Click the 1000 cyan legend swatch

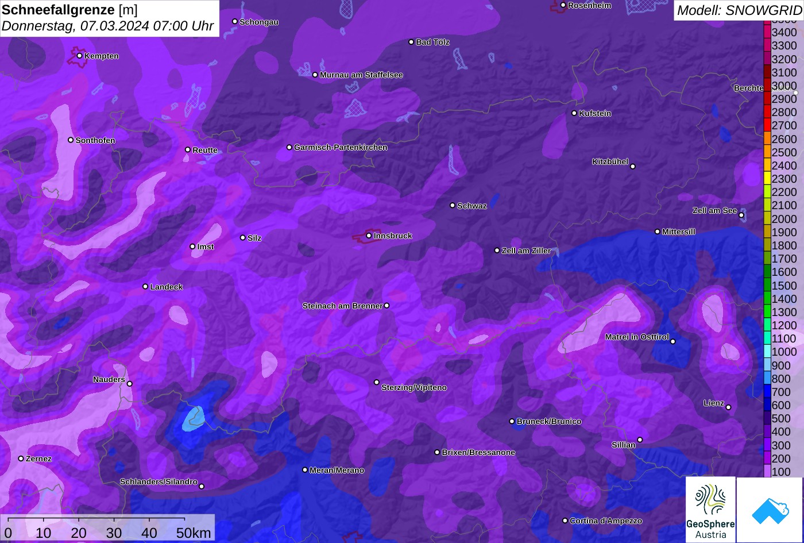767,352
